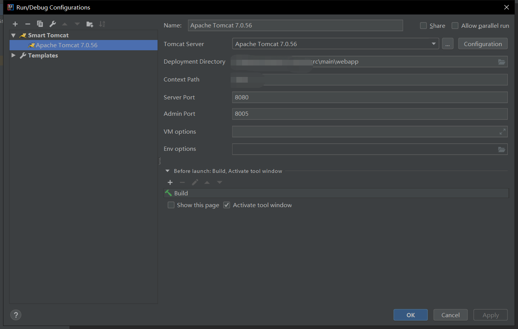The image size is (518, 329).
Task: Click the Configuration button
Action: [483, 44]
